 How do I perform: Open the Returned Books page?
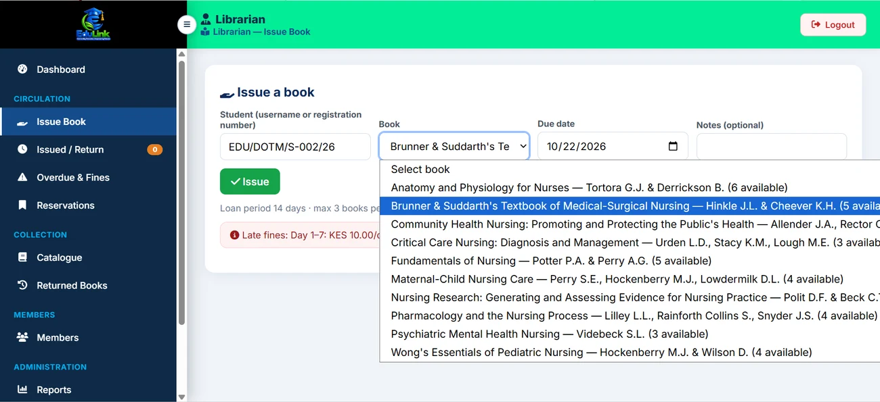click(x=88, y=285)
